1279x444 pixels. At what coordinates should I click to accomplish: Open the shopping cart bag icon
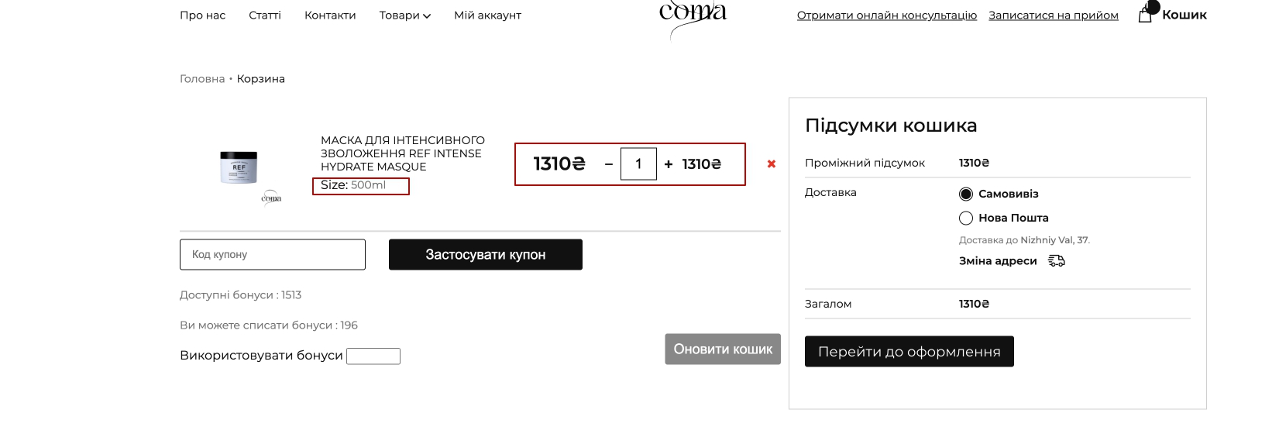pos(1145,15)
